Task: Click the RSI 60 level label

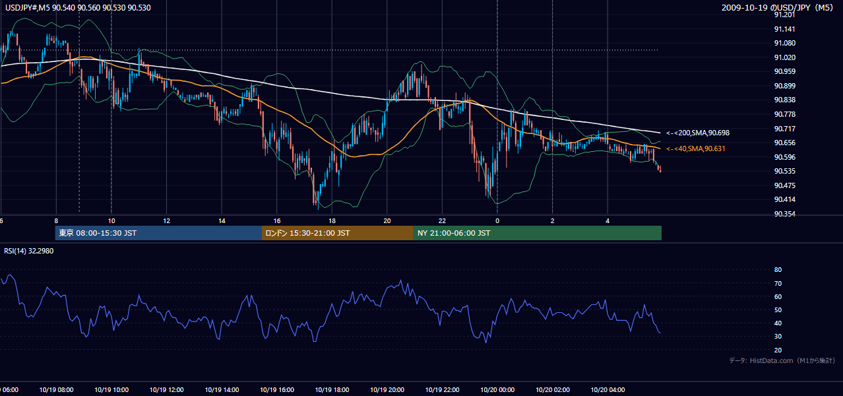Action: coord(778,296)
